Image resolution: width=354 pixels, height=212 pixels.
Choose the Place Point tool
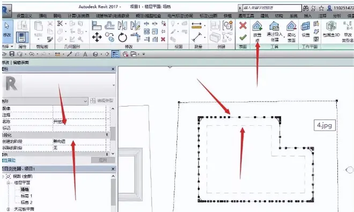(x=257, y=31)
